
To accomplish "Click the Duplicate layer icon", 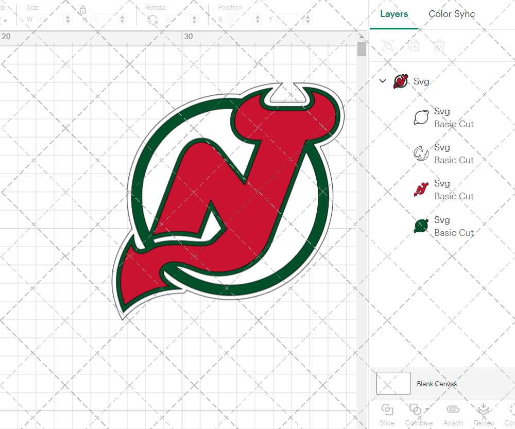I will click(x=414, y=45).
